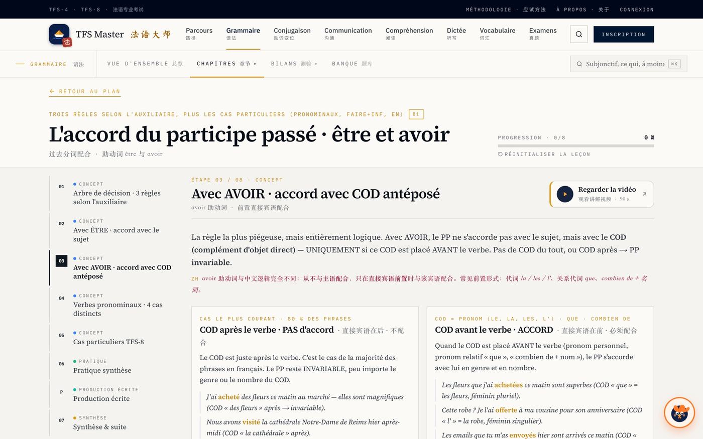Click the TFS Master logo icon
Image resolution: width=703 pixels, height=439 pixels.
[x=60, y=35]
